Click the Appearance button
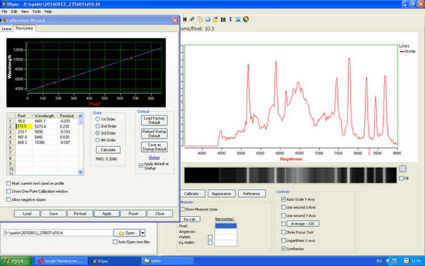The image size is (425, 266). (221, 193)
